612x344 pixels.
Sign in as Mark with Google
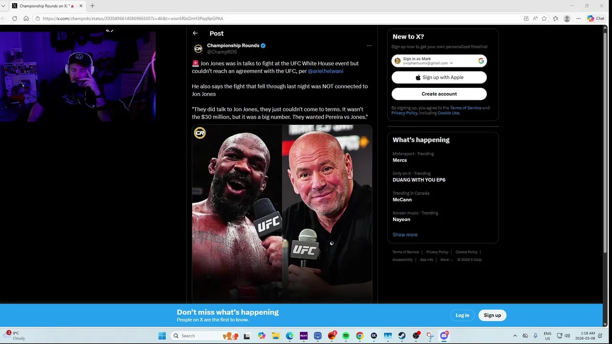click(x=439, y=61)
